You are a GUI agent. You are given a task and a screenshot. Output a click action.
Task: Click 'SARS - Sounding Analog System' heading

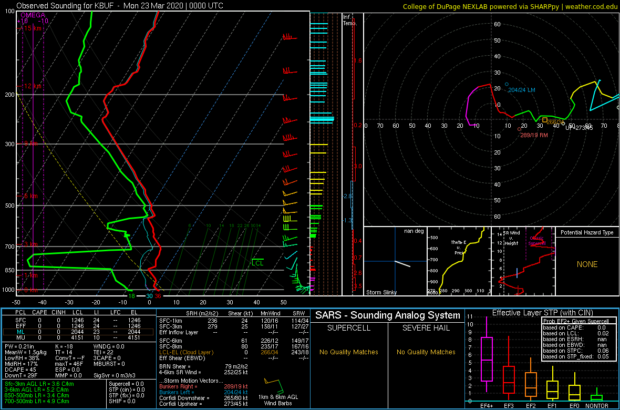[388, 315]
